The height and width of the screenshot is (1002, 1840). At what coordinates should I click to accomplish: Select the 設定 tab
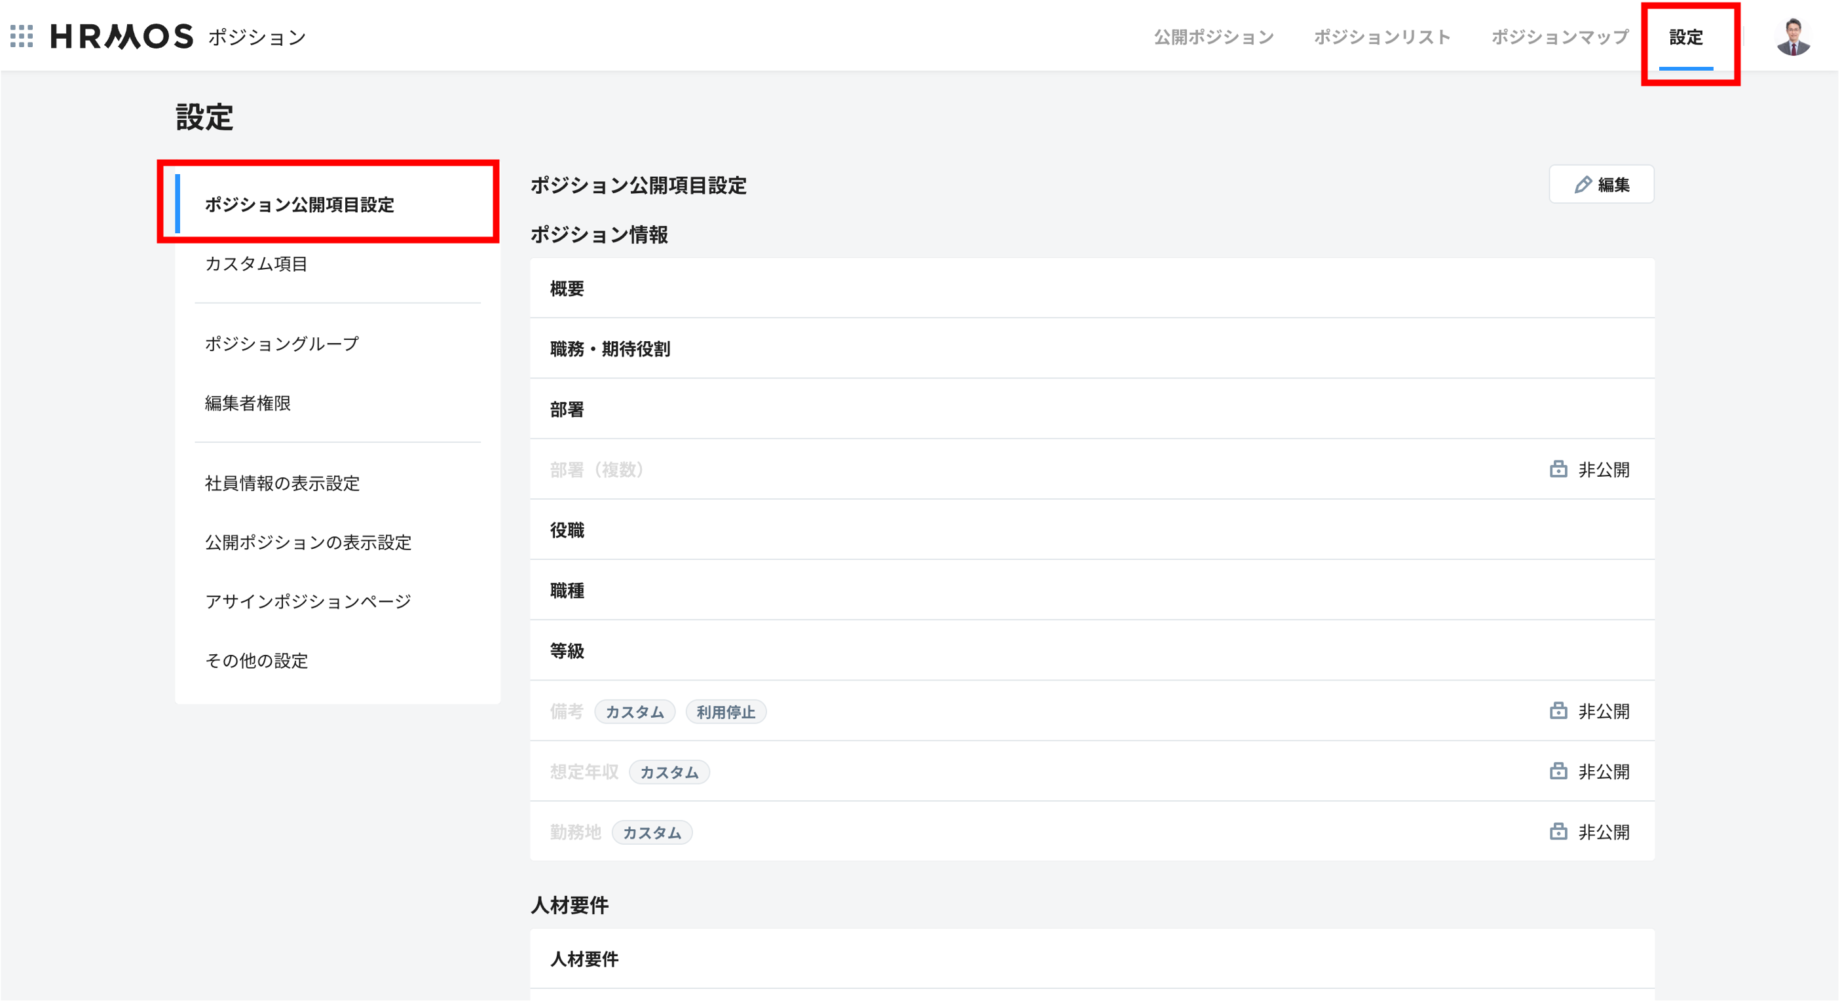1685,37
